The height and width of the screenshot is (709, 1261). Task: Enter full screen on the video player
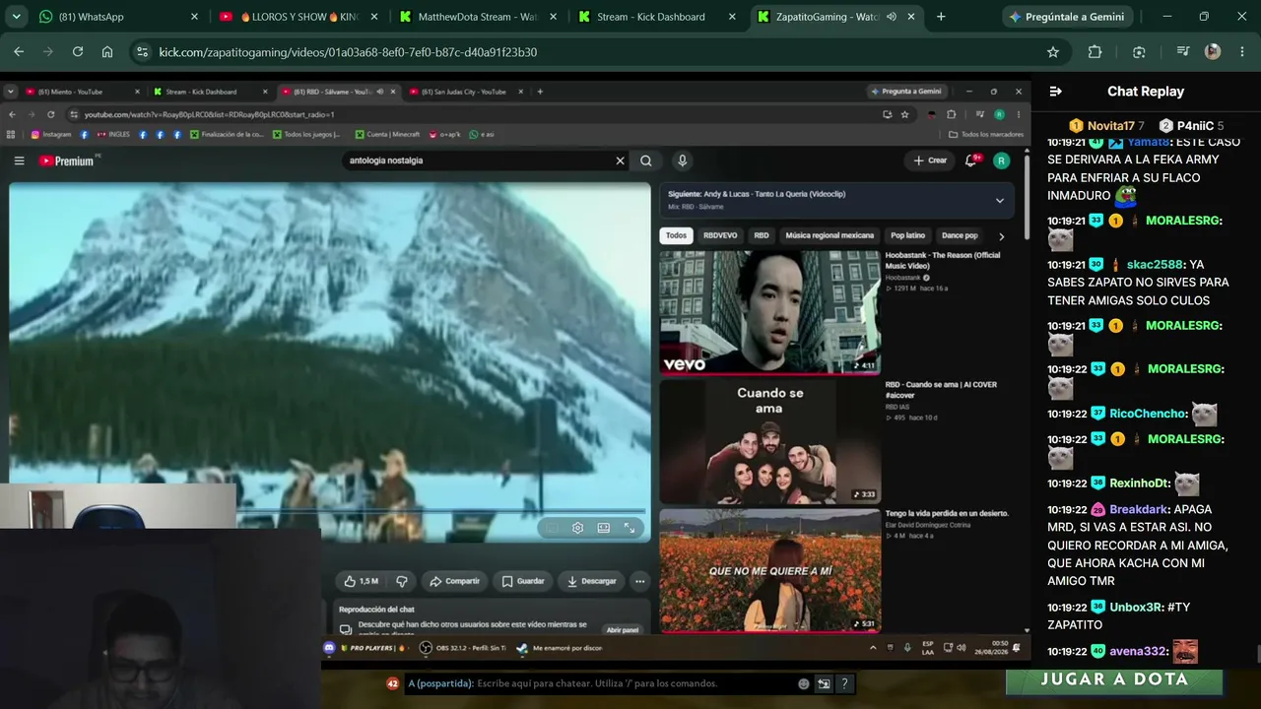click(630, 528)
